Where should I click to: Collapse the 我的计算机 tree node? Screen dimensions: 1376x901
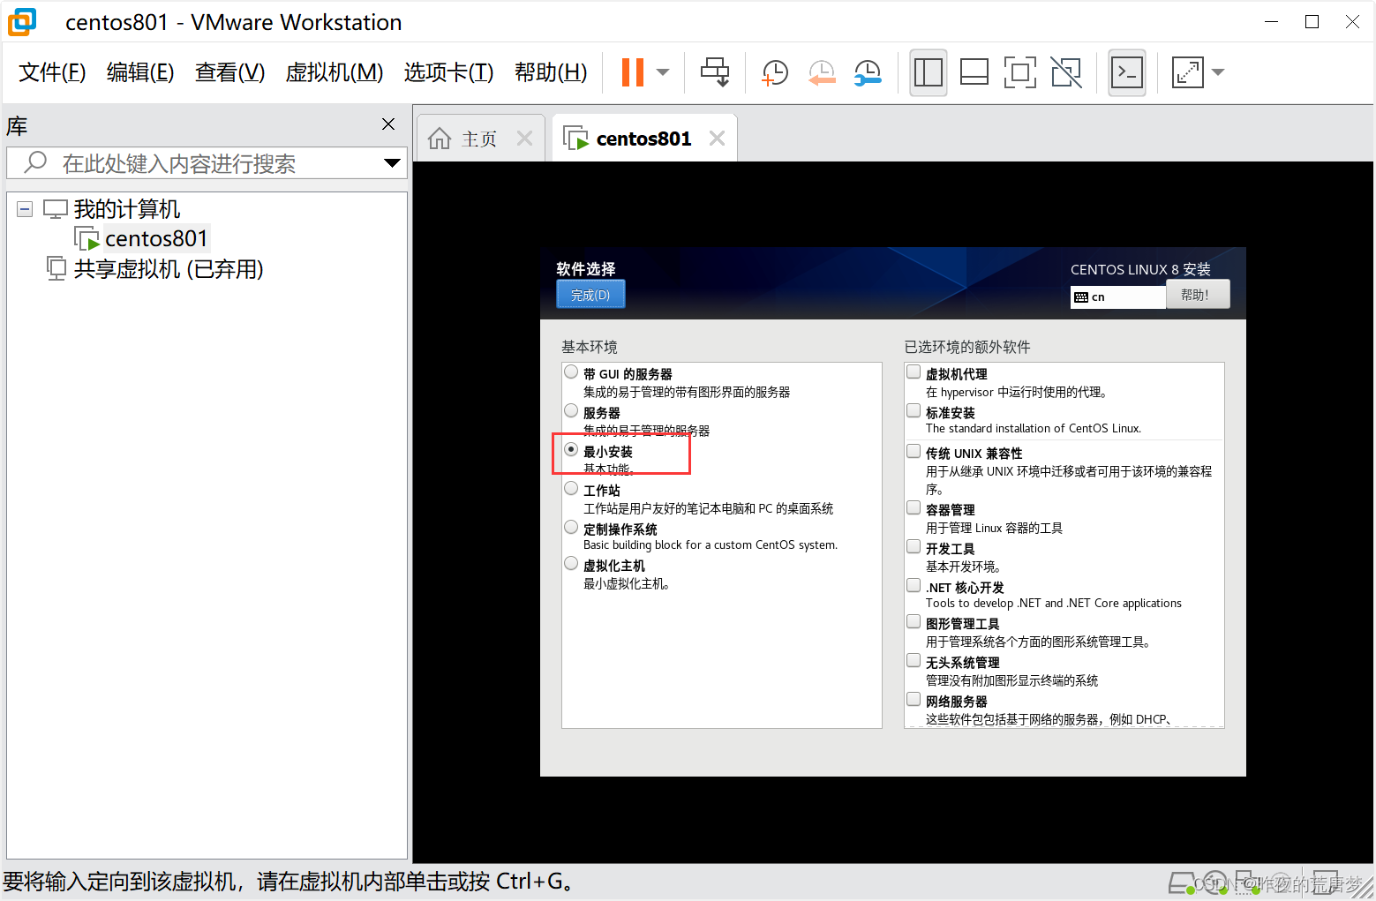pos(25,209)
